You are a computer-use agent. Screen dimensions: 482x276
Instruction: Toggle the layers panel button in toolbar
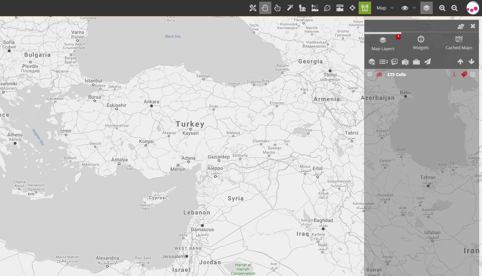(427, 8)
